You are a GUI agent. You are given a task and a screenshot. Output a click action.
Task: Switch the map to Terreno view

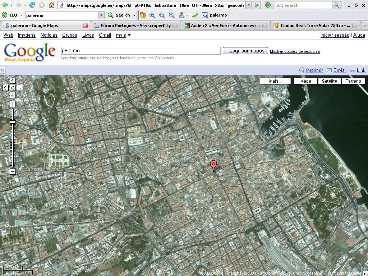(x=353, y=81)
